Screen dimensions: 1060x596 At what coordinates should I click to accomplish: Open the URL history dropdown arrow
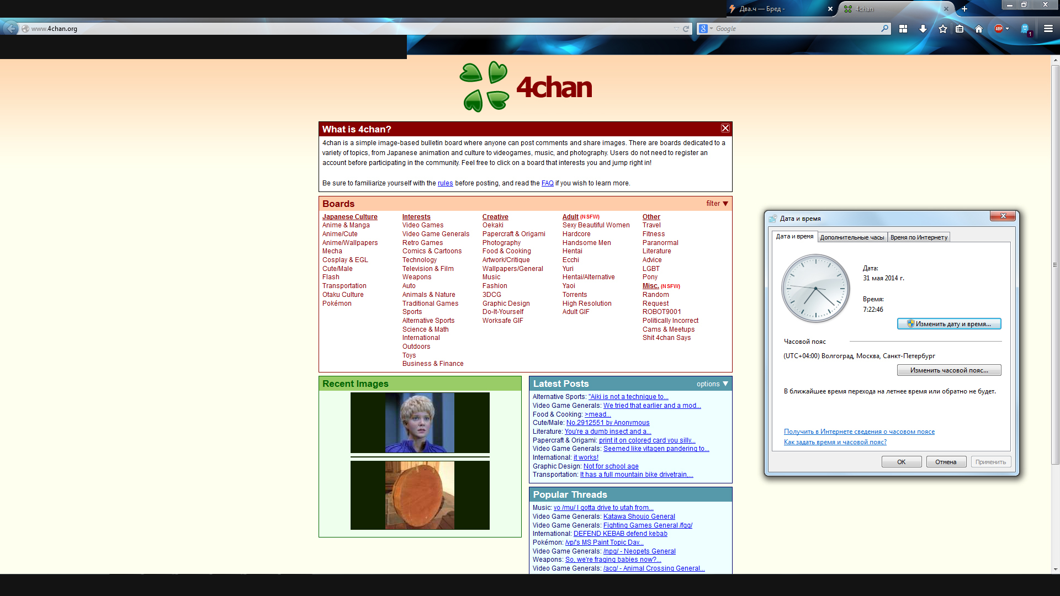coord(676,29)
